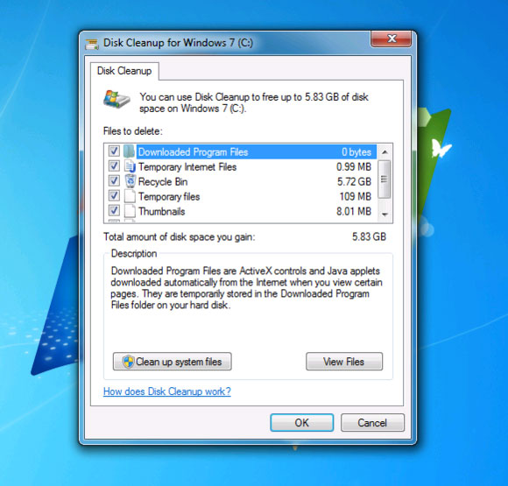Click the Thumbnails file icon
The image size is (508, 486).
[x=130, y=211]
